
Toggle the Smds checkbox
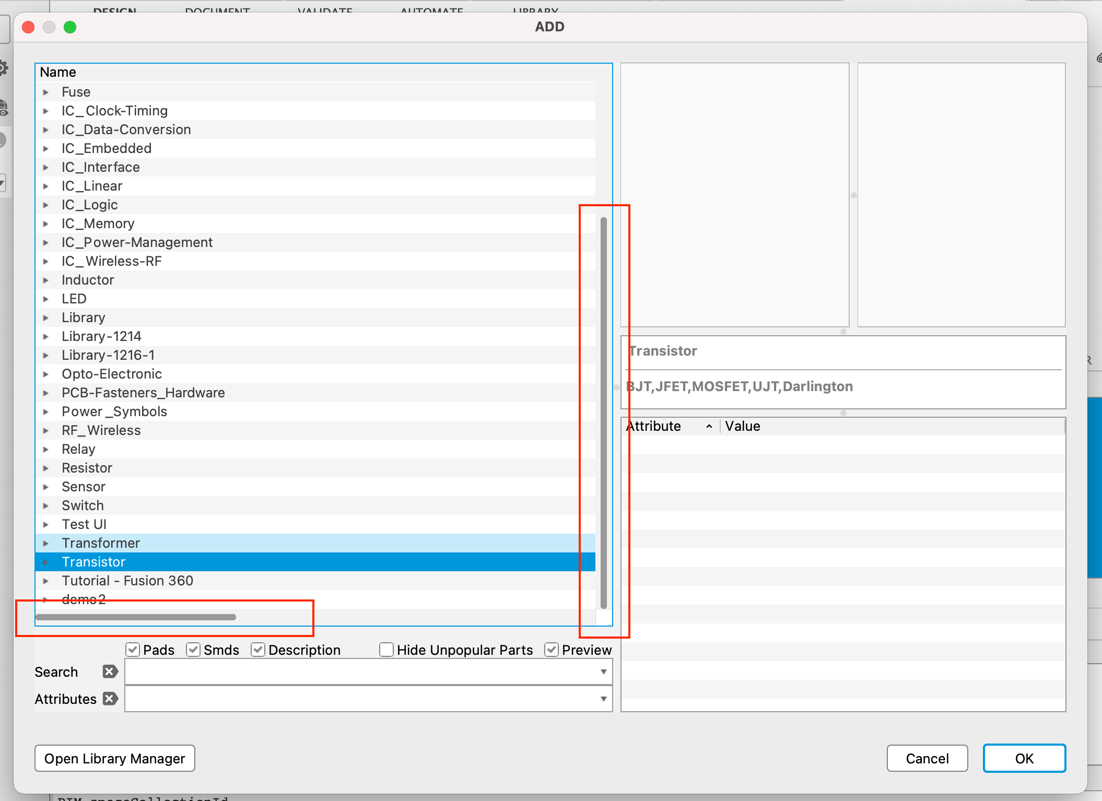[x=193, y=650]
